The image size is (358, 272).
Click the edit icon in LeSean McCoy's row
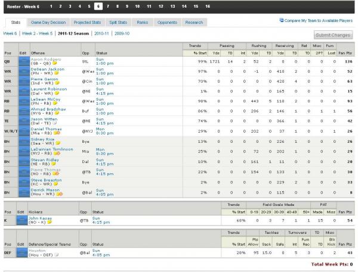(x=23, y=104)
